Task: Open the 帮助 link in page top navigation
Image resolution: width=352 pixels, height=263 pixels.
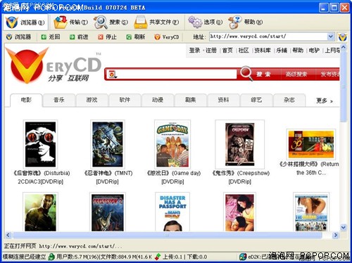Action: click(x=298, y=51)
